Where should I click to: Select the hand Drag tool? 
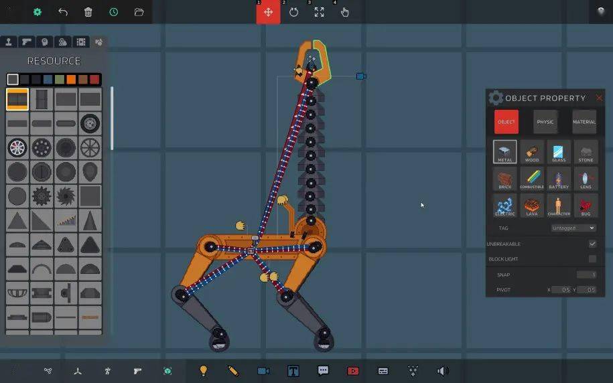tap(344, 12)
